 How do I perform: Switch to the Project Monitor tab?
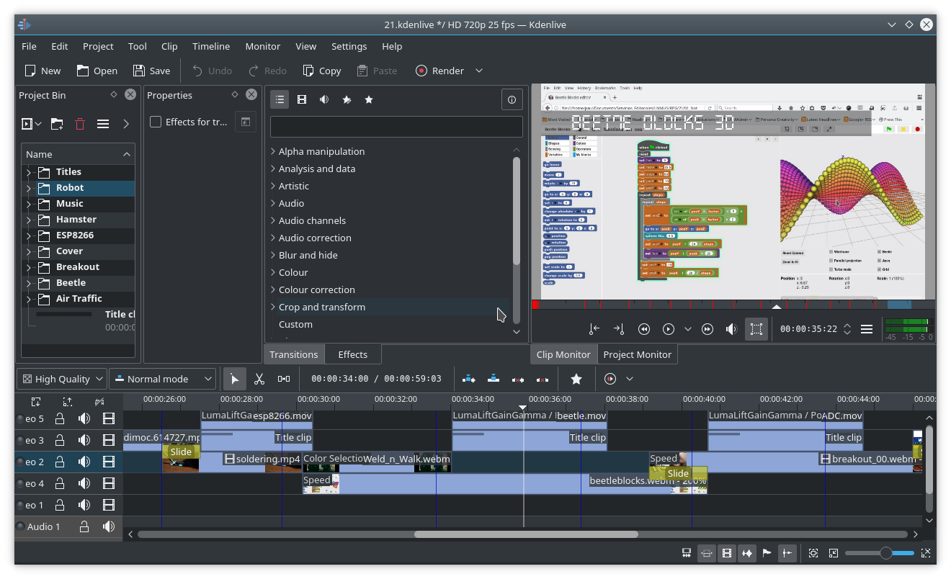tap(637, 354)
